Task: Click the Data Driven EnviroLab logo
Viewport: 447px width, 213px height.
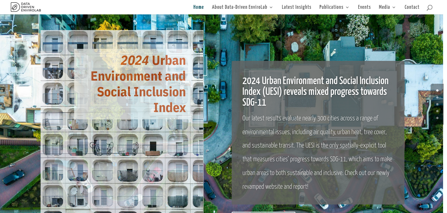Action: click(x=26, y=7)
